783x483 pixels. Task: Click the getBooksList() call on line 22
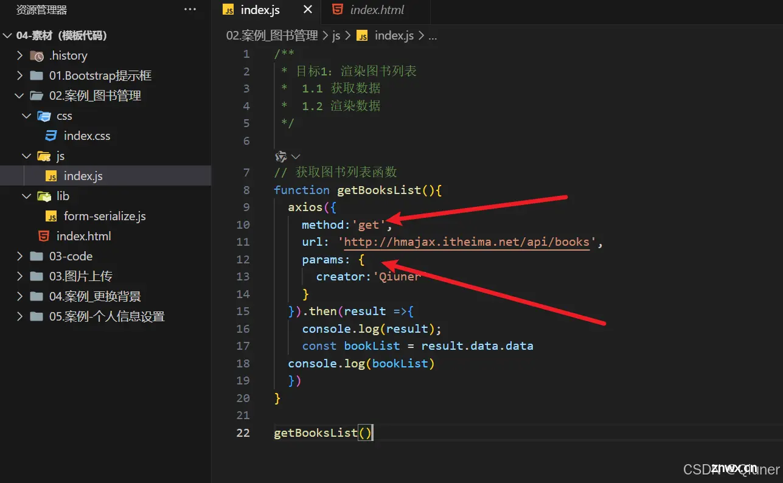(x=323, y=433)
